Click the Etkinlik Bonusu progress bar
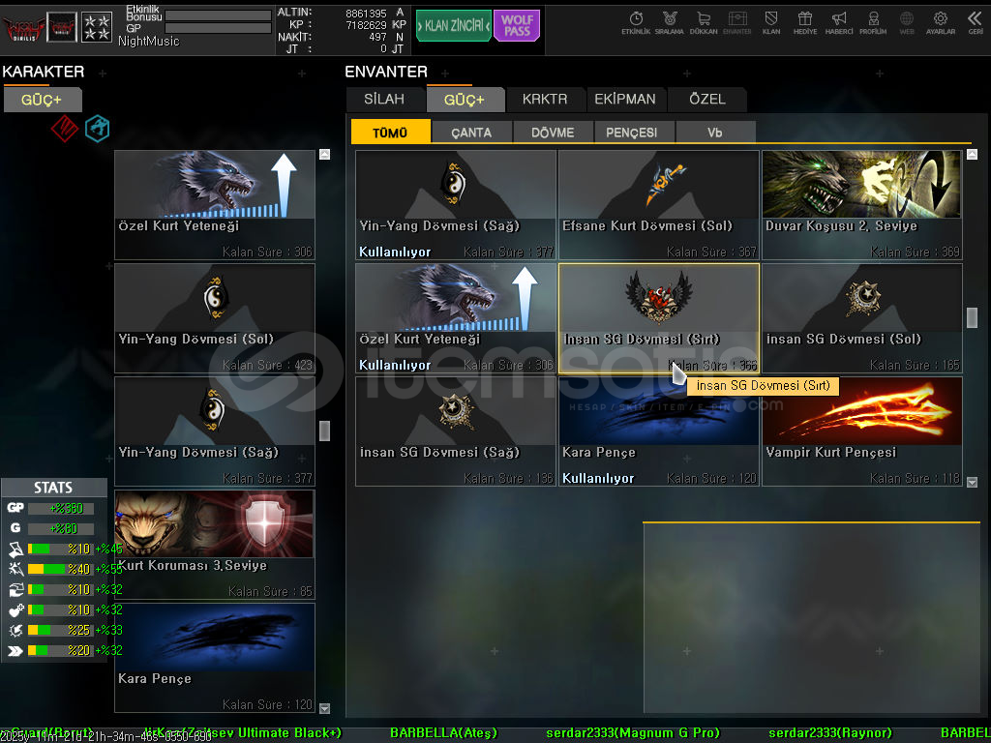 [x=218, y=15]
